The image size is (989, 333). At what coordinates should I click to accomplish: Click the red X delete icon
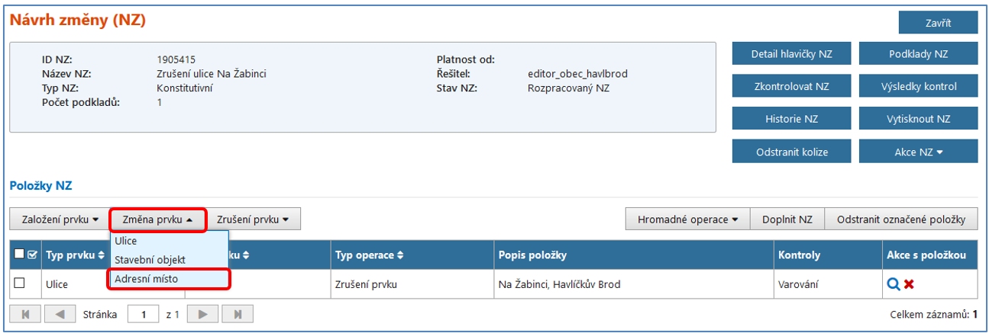(x=909, y=284)
